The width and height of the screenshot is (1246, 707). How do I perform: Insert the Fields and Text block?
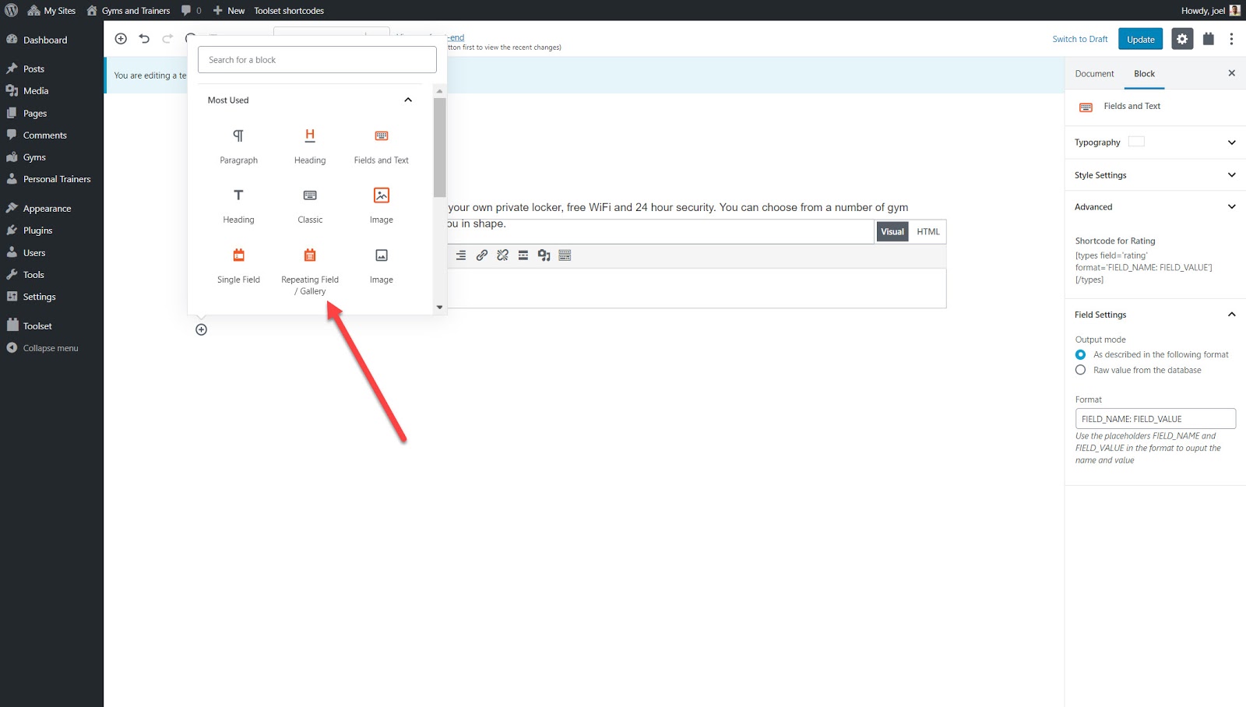coord(381,136)
